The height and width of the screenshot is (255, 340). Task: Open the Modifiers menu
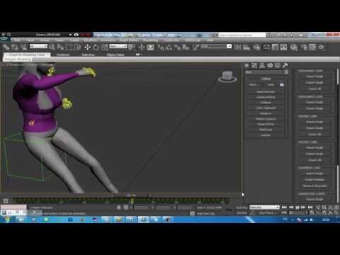90,40
